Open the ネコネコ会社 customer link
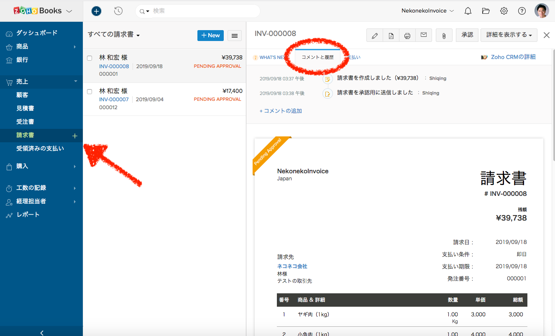 point(292,266)
